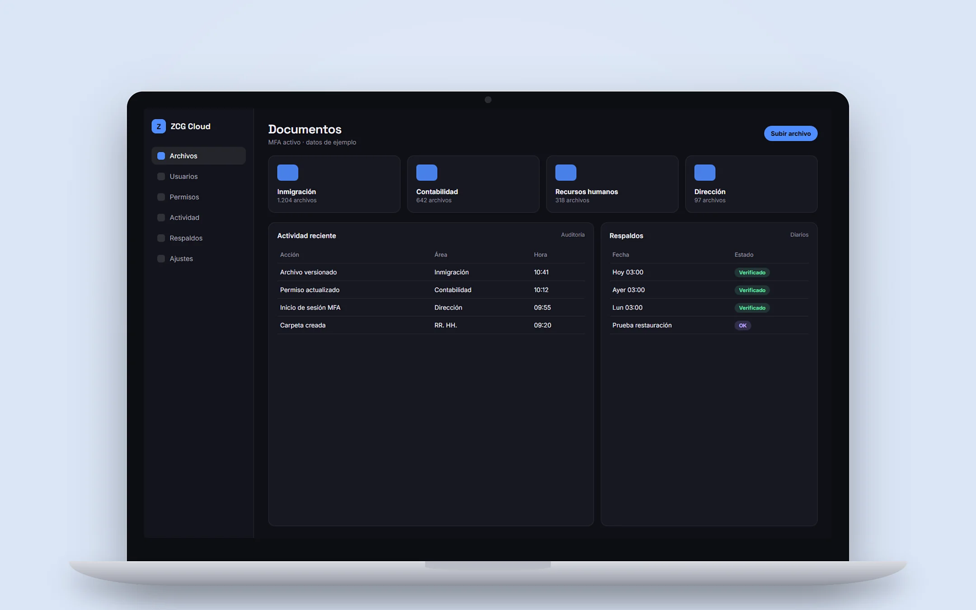Click the 10:41 time cell
This screenshot has height=610, width=976.
point(541,272)
